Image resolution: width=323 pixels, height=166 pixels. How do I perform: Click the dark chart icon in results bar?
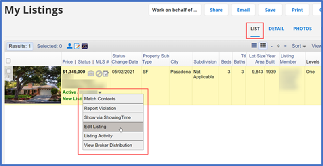coord(84,46)
